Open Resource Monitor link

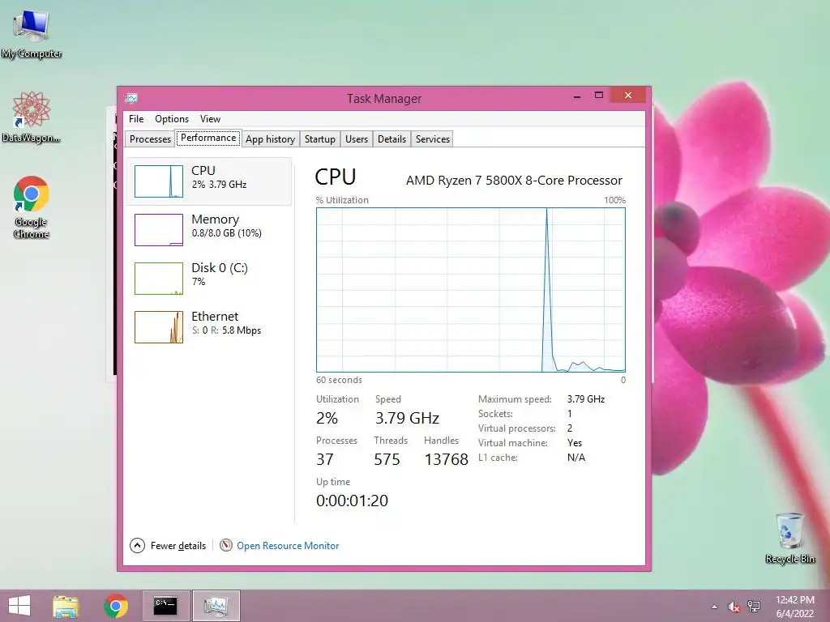pyautogui.click(x=288, y=546)
